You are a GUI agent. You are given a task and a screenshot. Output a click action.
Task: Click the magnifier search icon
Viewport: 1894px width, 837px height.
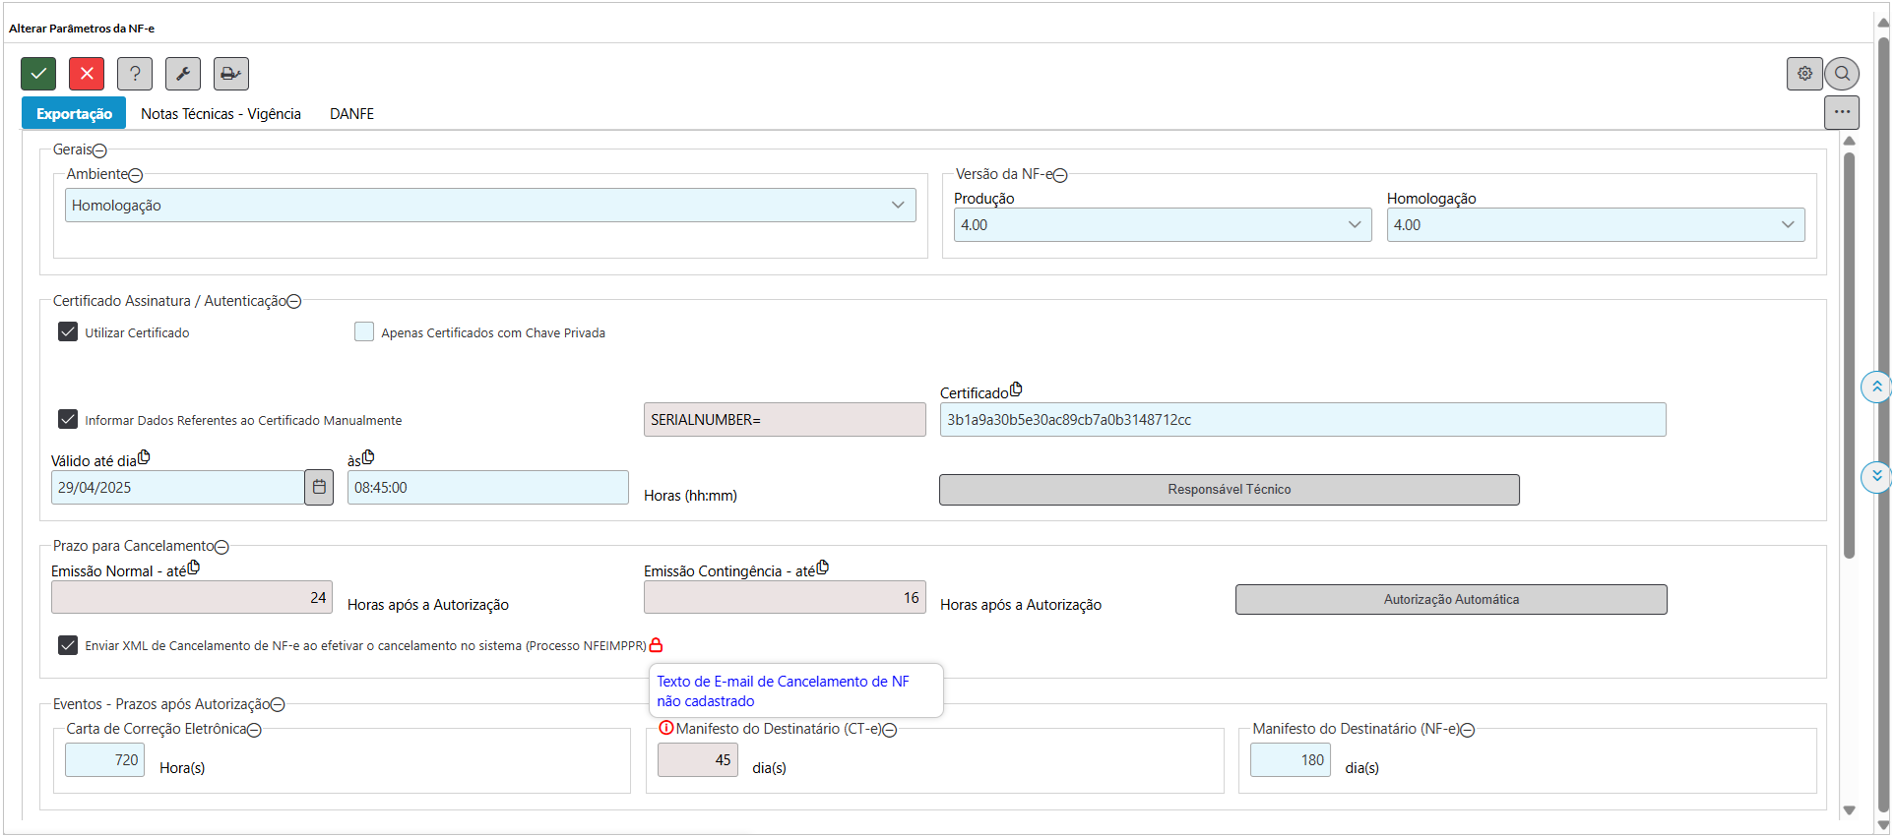(1842, 74)
